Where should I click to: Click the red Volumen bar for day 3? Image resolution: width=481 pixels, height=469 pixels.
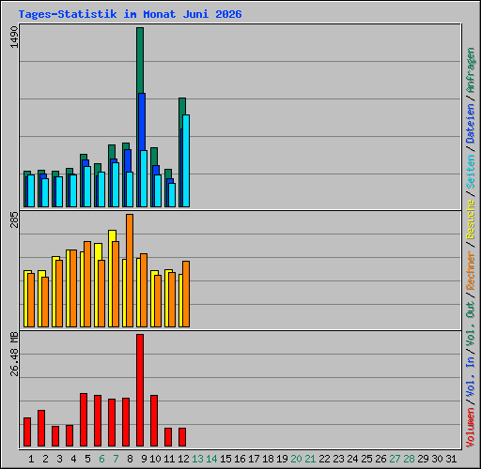(55, 436)
